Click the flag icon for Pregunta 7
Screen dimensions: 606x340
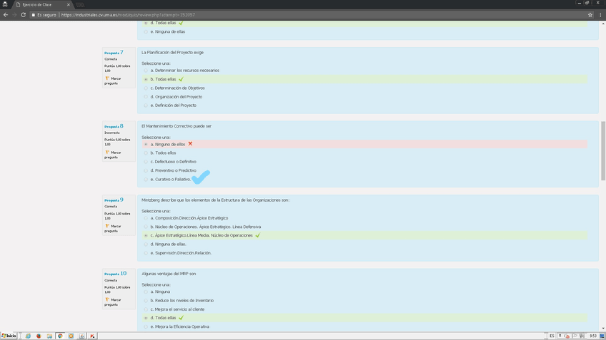click(106, 78)
